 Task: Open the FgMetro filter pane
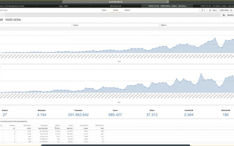pyautogui.click(x=196, y=25)
